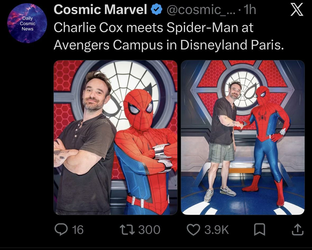
Task: Open the right handshake photo
Action: (x=243, y=137)
